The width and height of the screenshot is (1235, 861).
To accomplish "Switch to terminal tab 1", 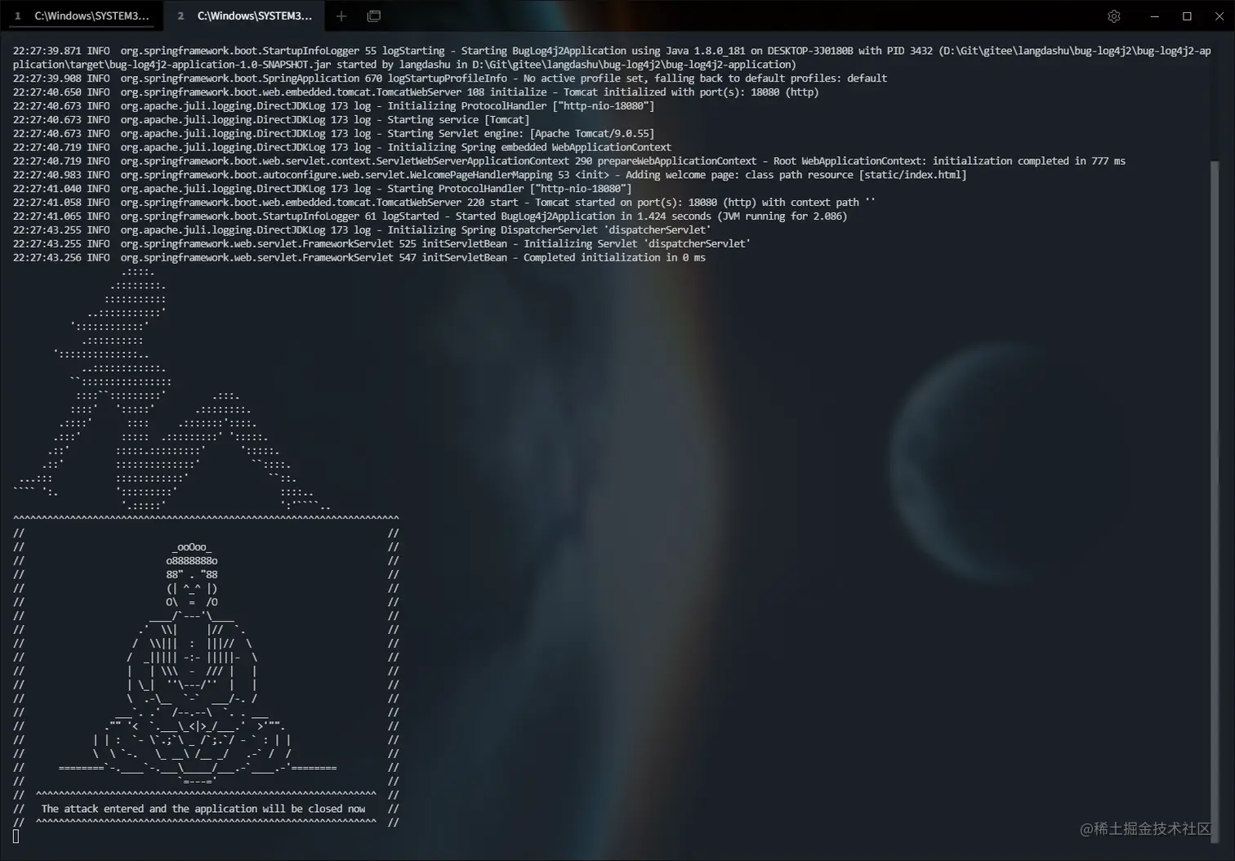I will pos(82,16).
